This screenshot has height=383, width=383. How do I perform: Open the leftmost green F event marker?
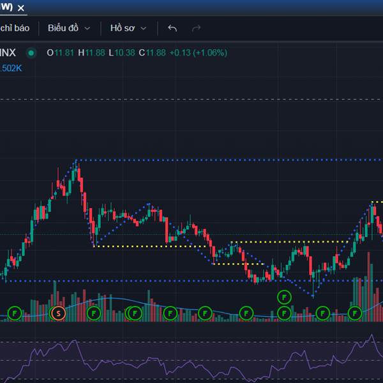coord(15,313)
